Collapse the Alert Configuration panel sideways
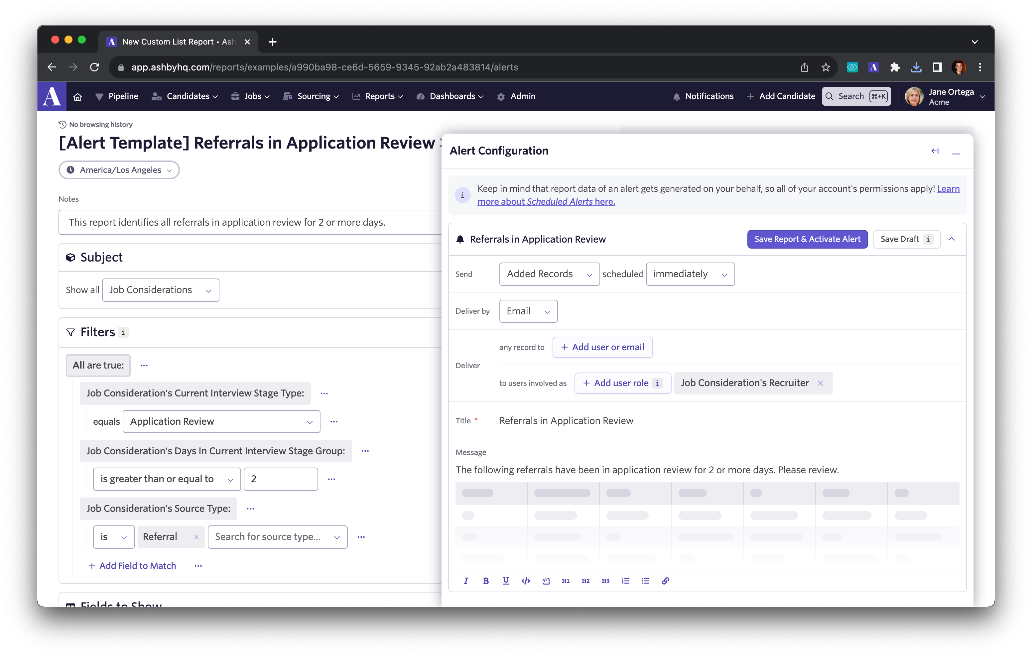Screen dimensions: 1032x656 935,151
